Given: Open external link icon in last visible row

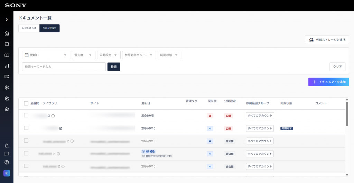Looking at the screenshot, I should click(59, 166).
